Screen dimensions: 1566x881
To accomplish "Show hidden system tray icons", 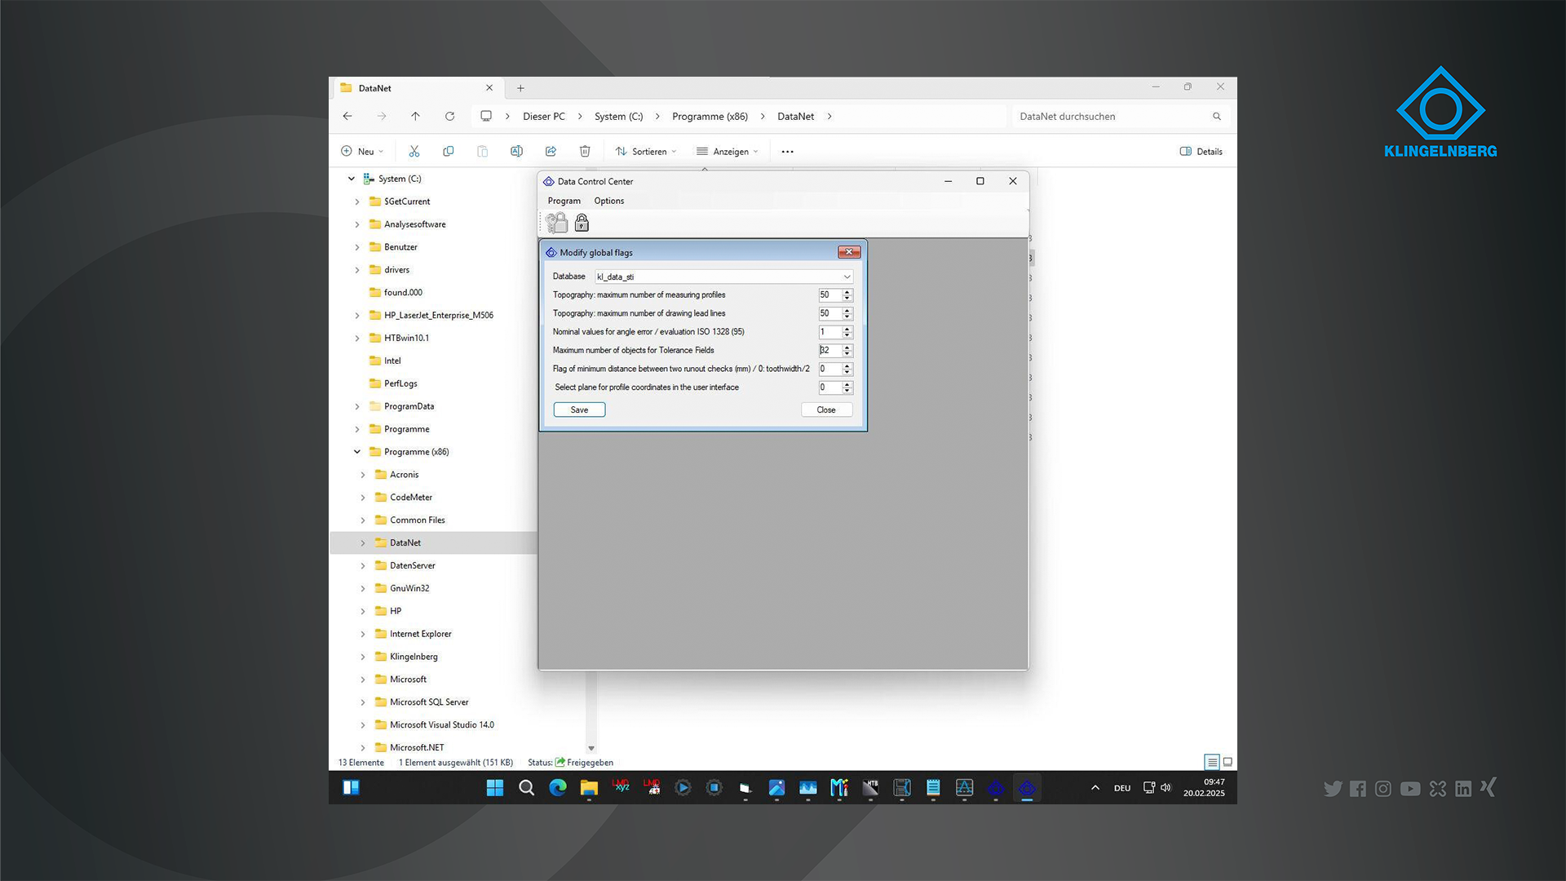I will pos(1095,788).
